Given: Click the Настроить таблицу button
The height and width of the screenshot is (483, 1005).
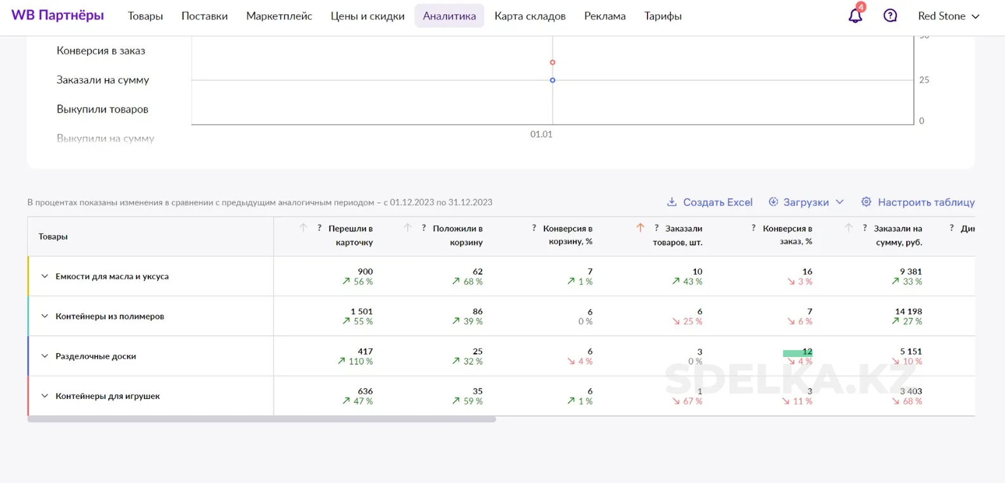Looking at the screenshot, I should point(918,202).
